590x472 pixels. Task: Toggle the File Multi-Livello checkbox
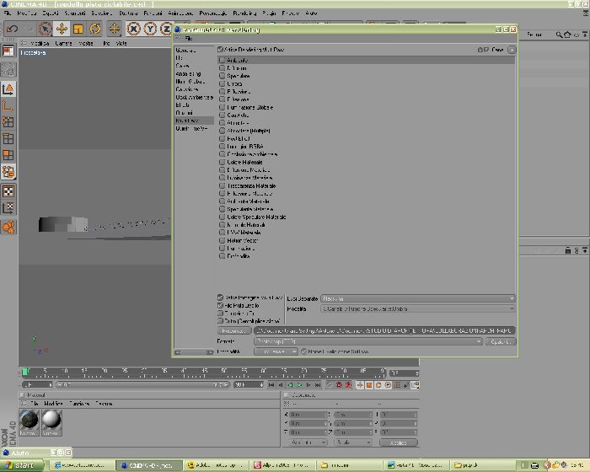221,305
